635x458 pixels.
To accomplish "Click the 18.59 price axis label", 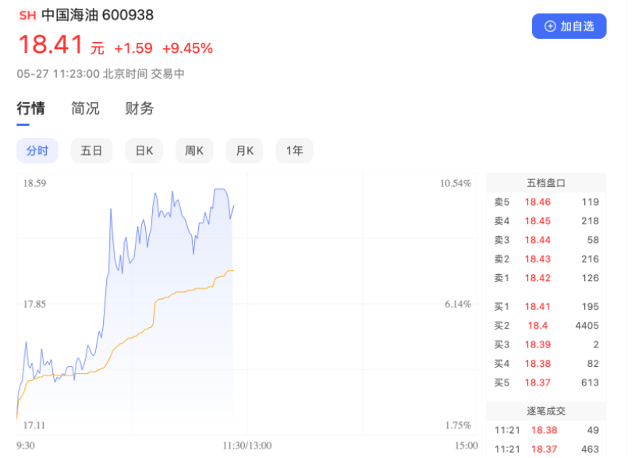I will tap(34, 184).
